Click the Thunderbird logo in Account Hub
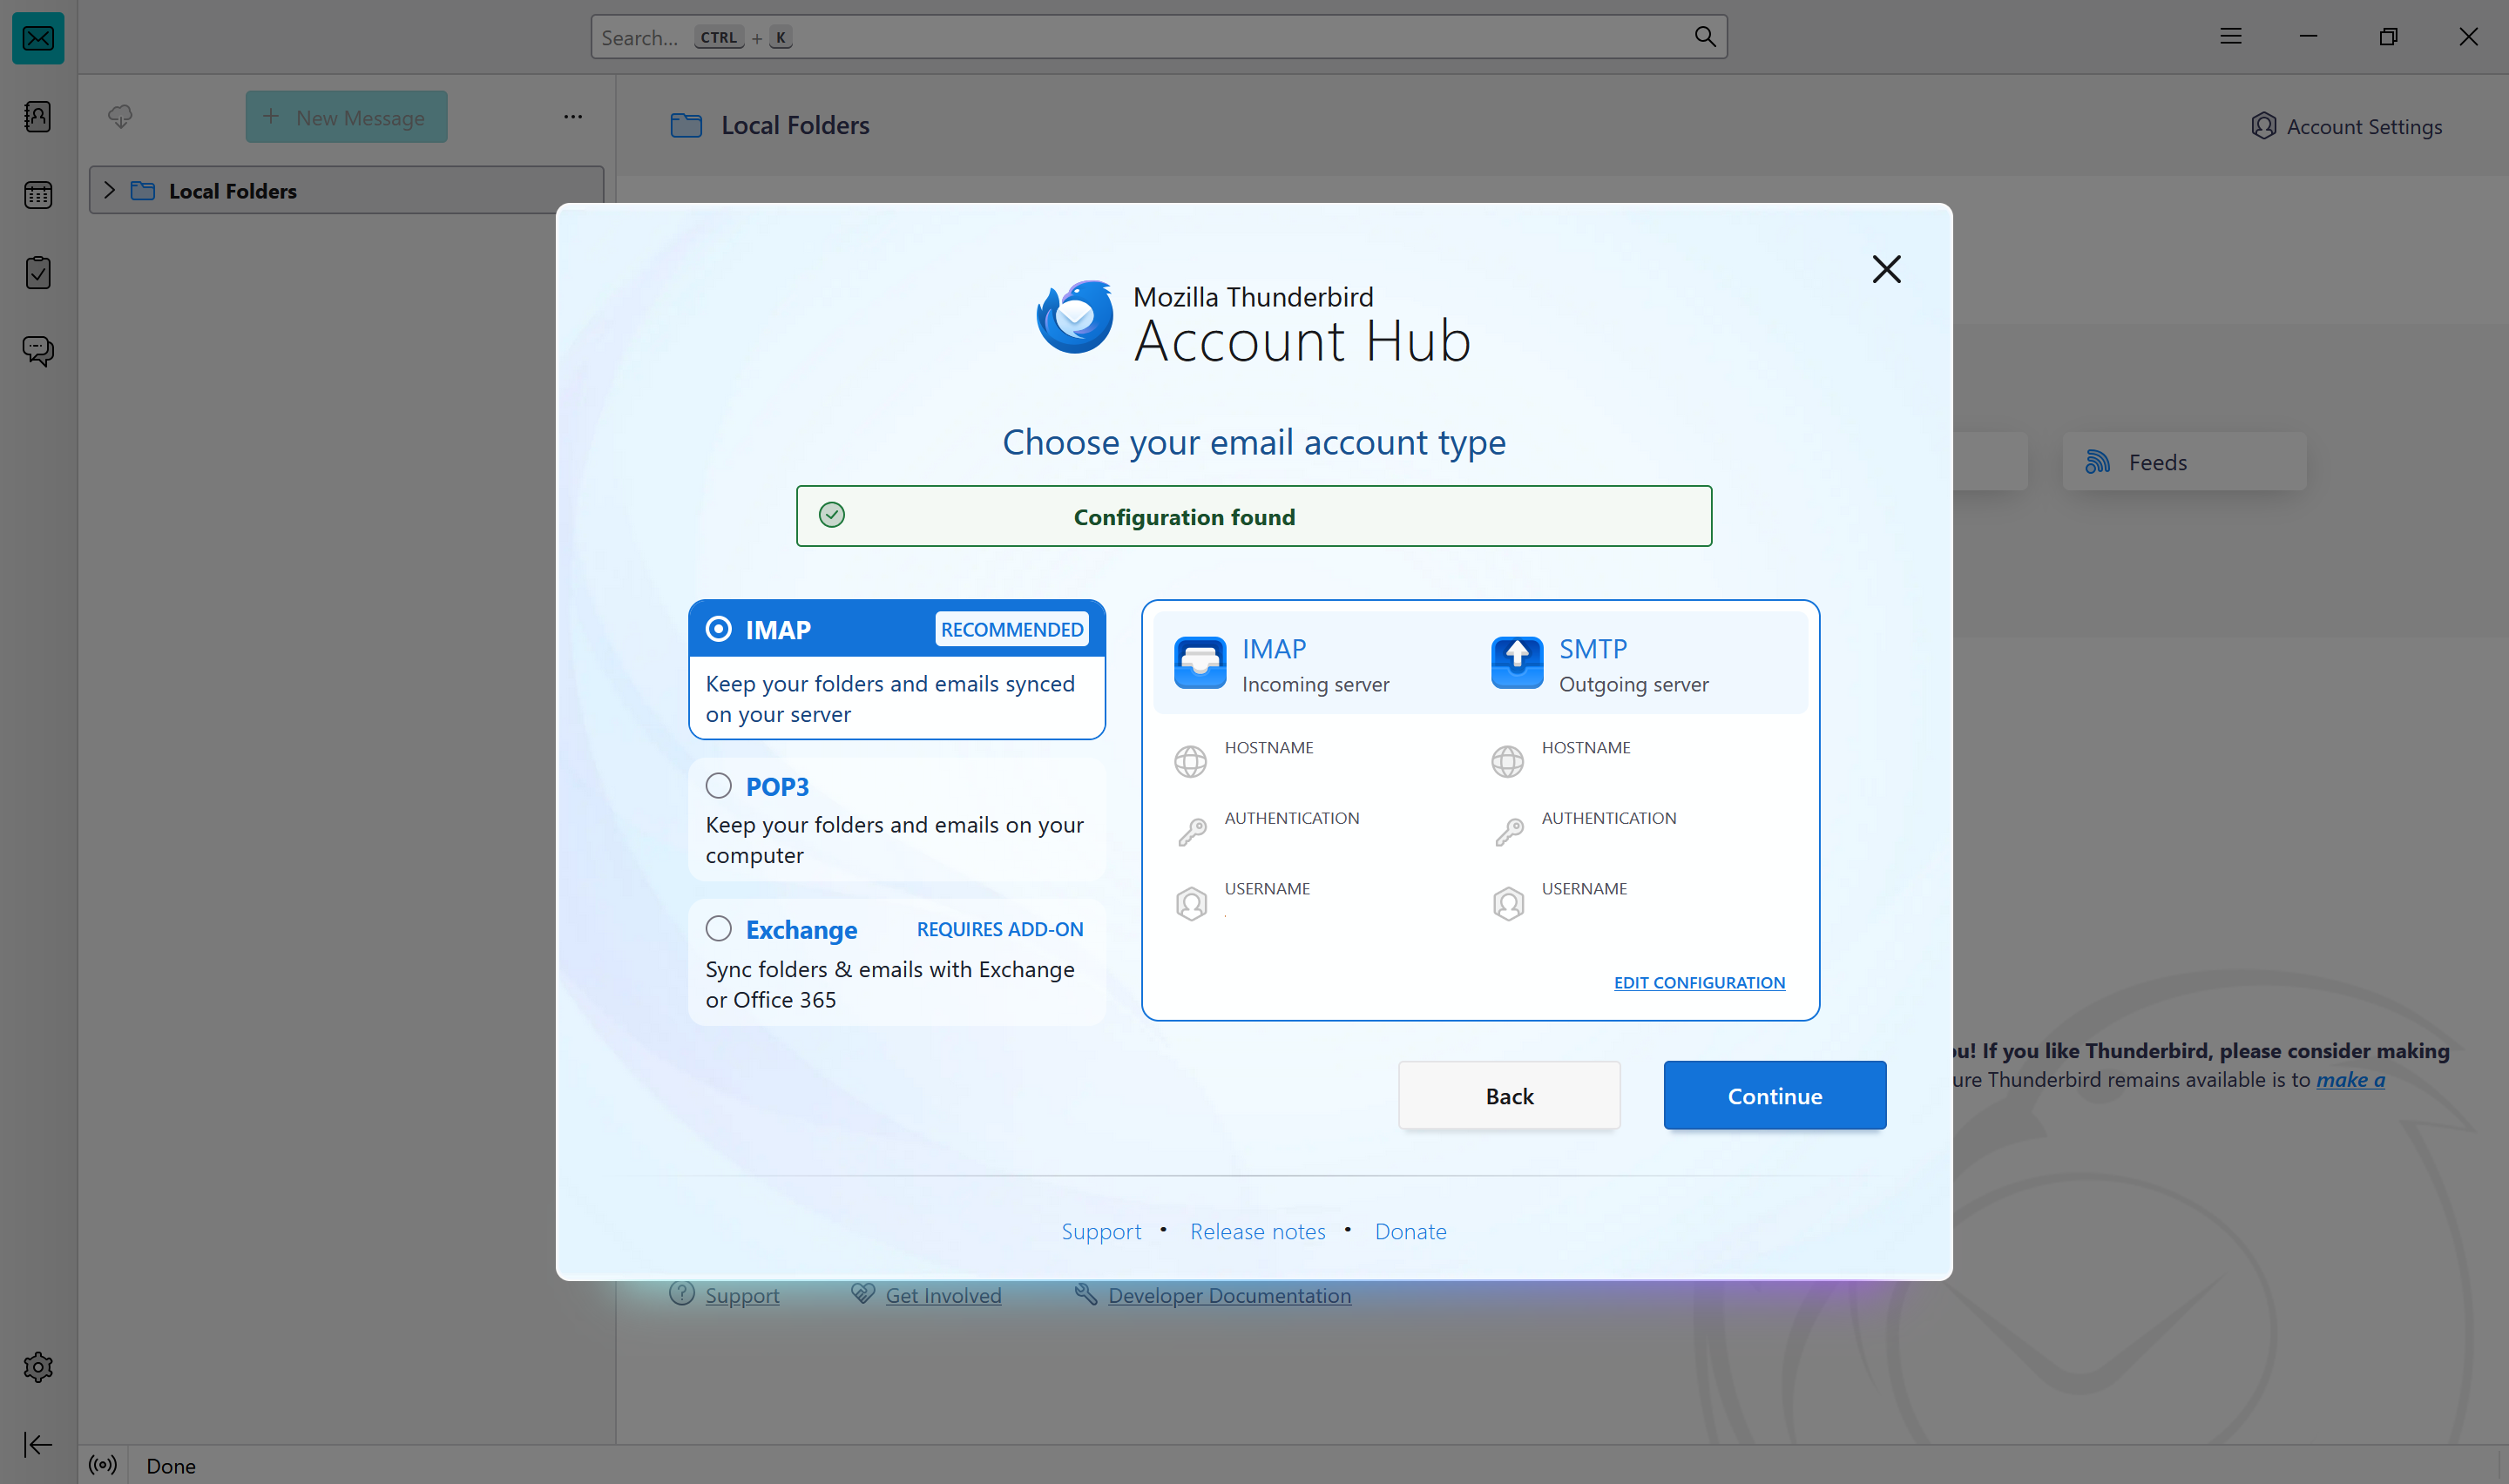 point(1076,317)
